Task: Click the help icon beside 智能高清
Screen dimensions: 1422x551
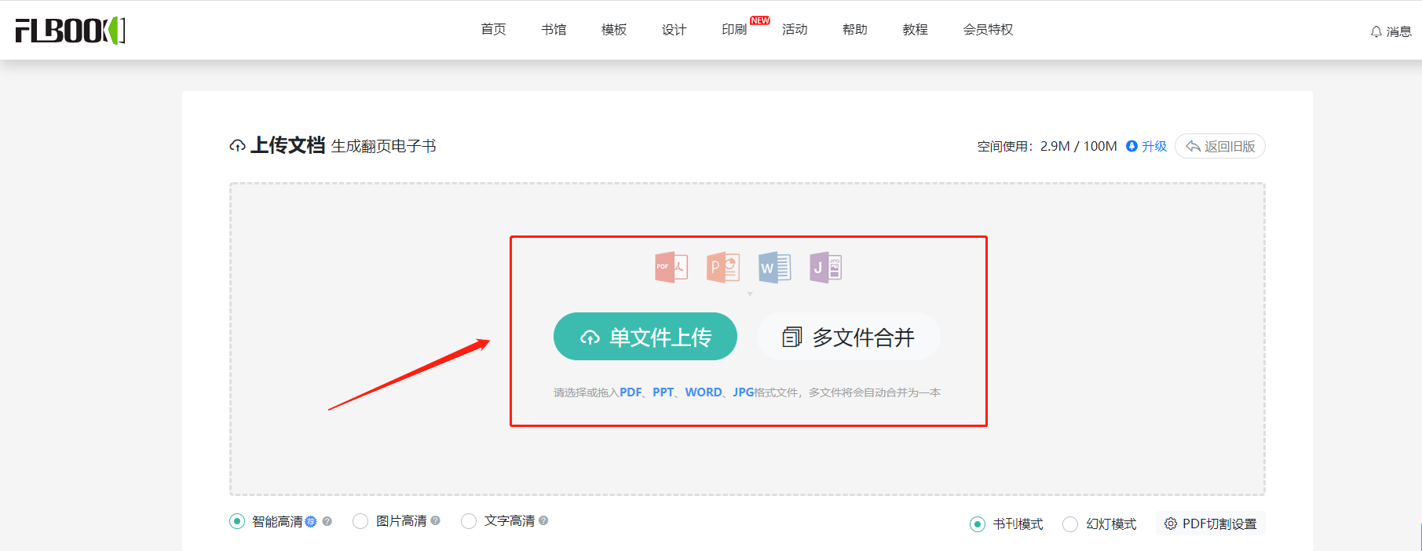Action: pyautogui.click(x=327, y=521)
